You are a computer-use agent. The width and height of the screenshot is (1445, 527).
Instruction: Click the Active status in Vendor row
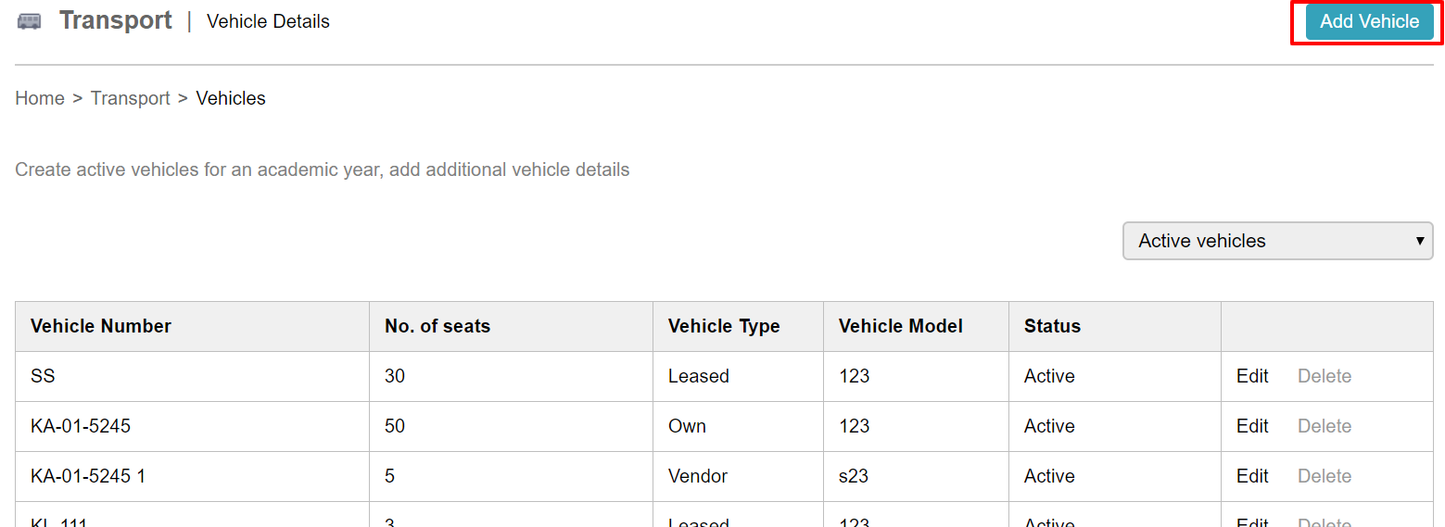coord(1115,476)
